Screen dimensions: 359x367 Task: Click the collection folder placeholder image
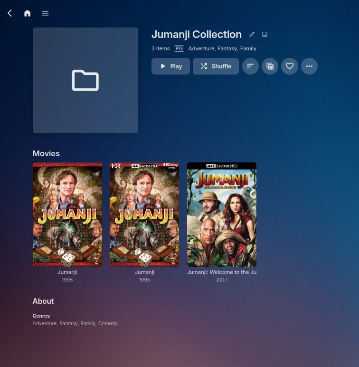click(85, 80)
